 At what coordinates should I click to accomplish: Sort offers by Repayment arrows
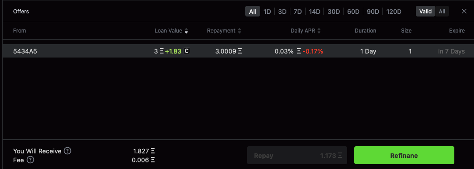[x=239, y=31]
